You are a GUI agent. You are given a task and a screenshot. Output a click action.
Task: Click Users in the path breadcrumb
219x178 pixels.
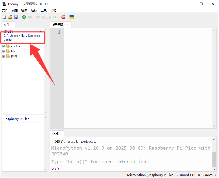point(14,36)
